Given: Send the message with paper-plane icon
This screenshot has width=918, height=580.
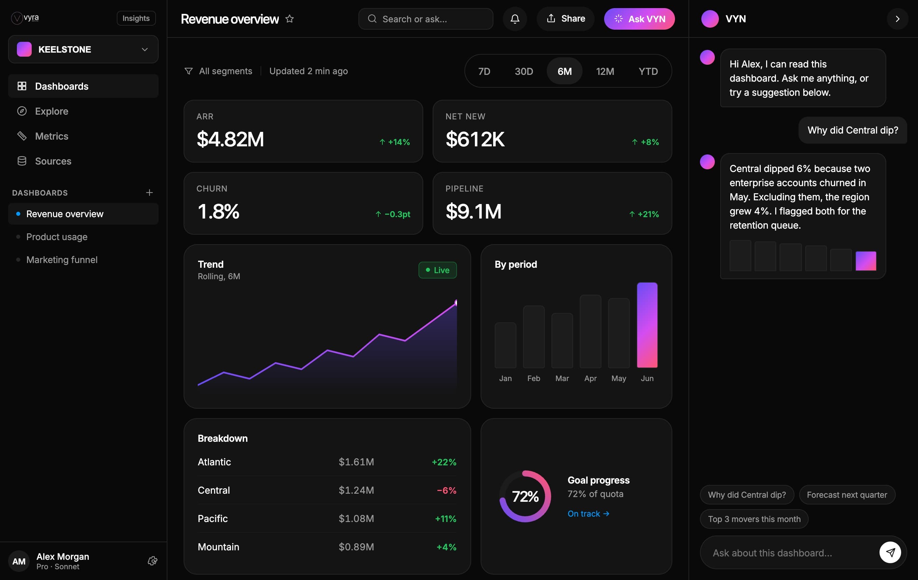Looking at the screenshot, I should coord(890,552).
